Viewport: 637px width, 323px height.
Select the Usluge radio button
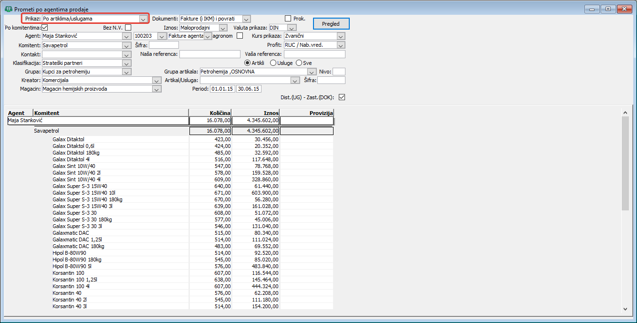273,63
